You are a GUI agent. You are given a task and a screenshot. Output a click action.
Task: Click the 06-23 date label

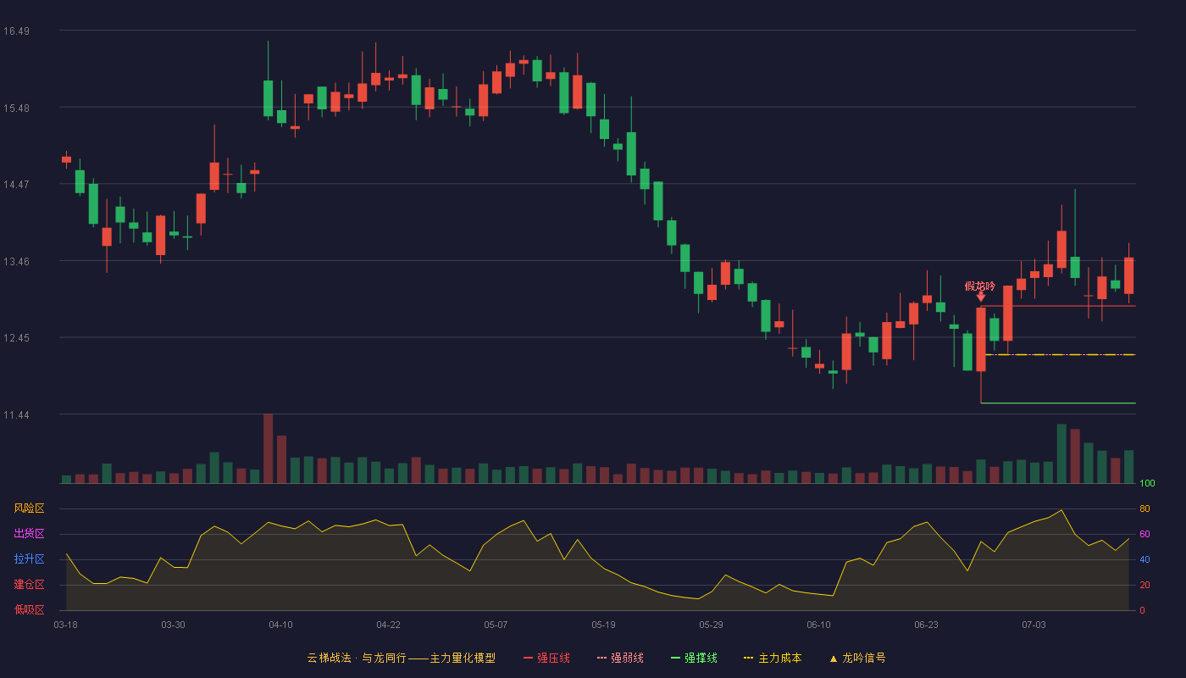(926, 625)
